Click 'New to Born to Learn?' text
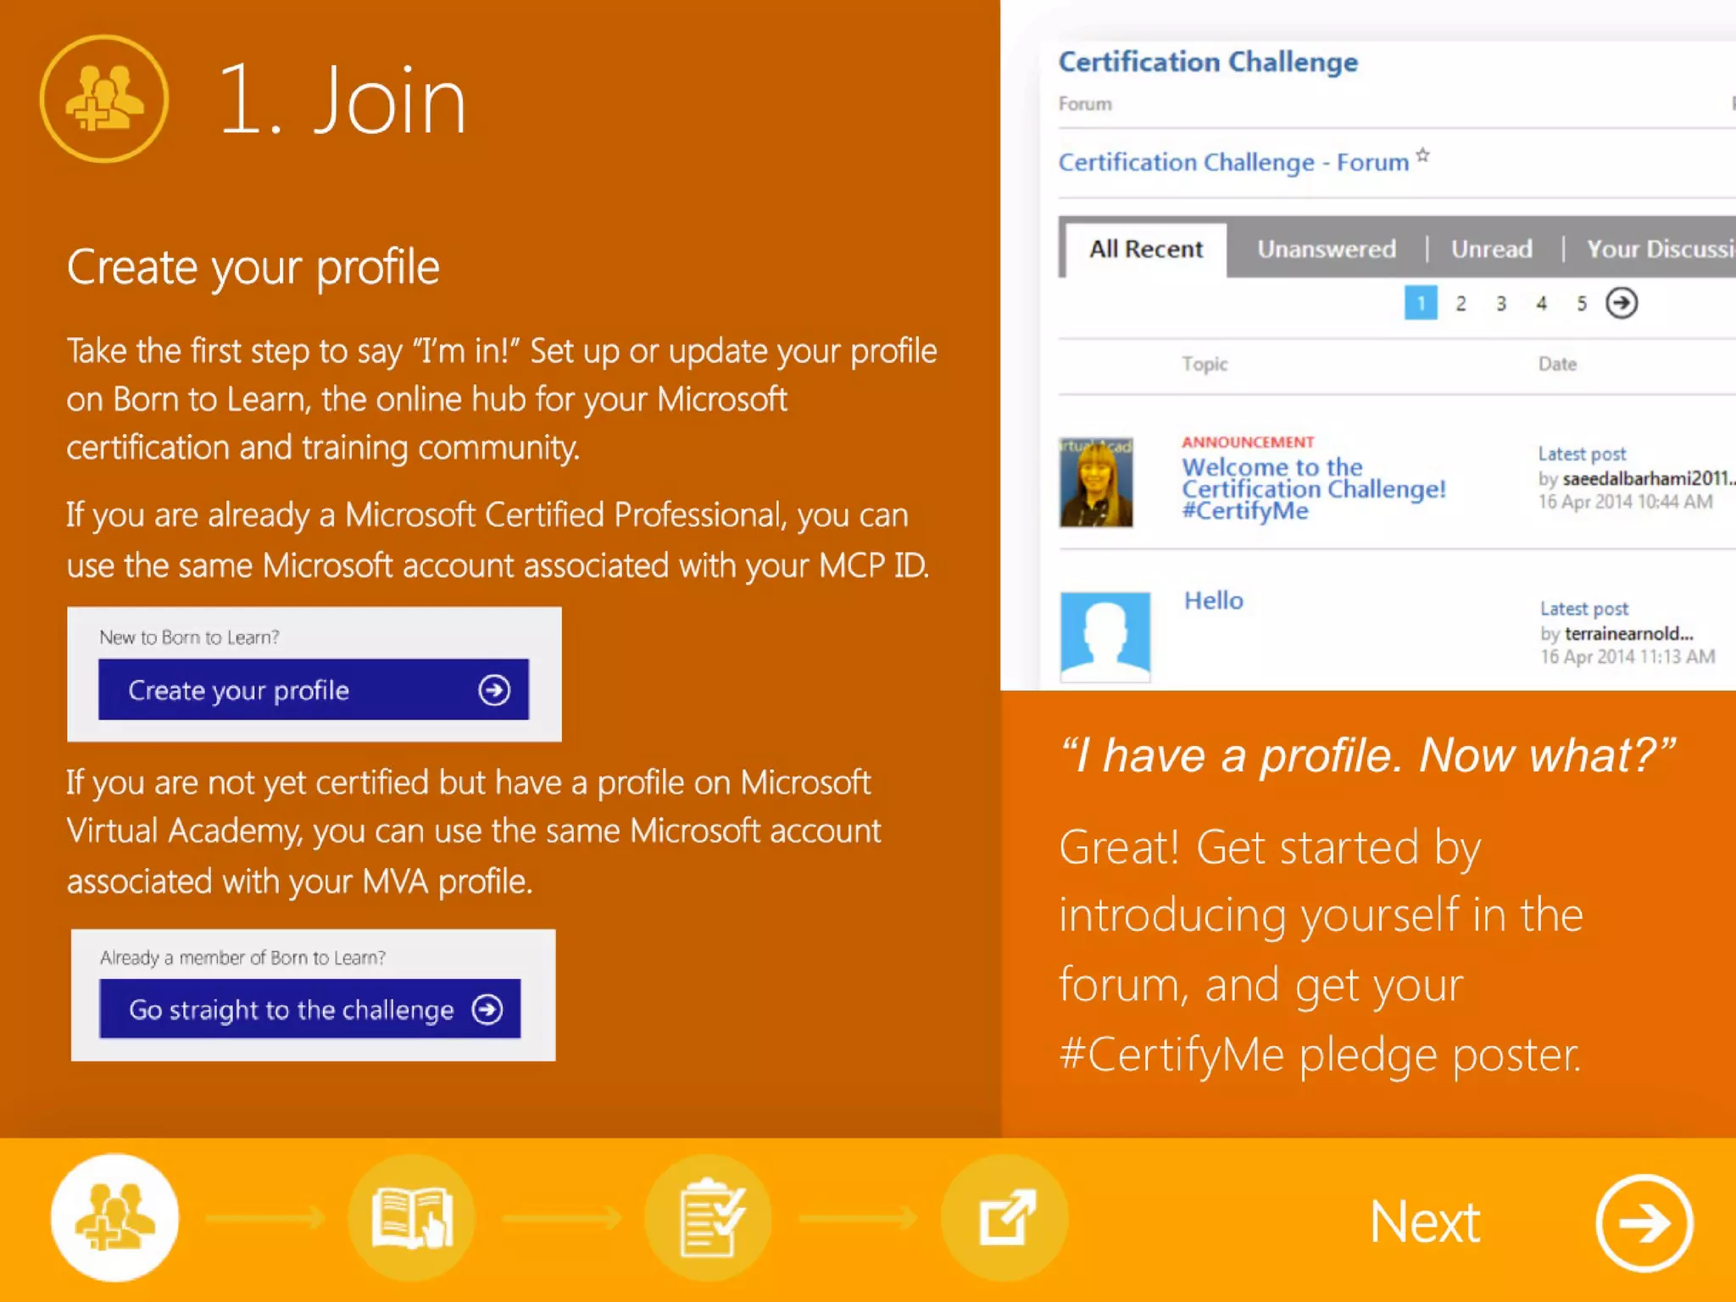Screen dimensions: 1736x1302 (189, 637)
